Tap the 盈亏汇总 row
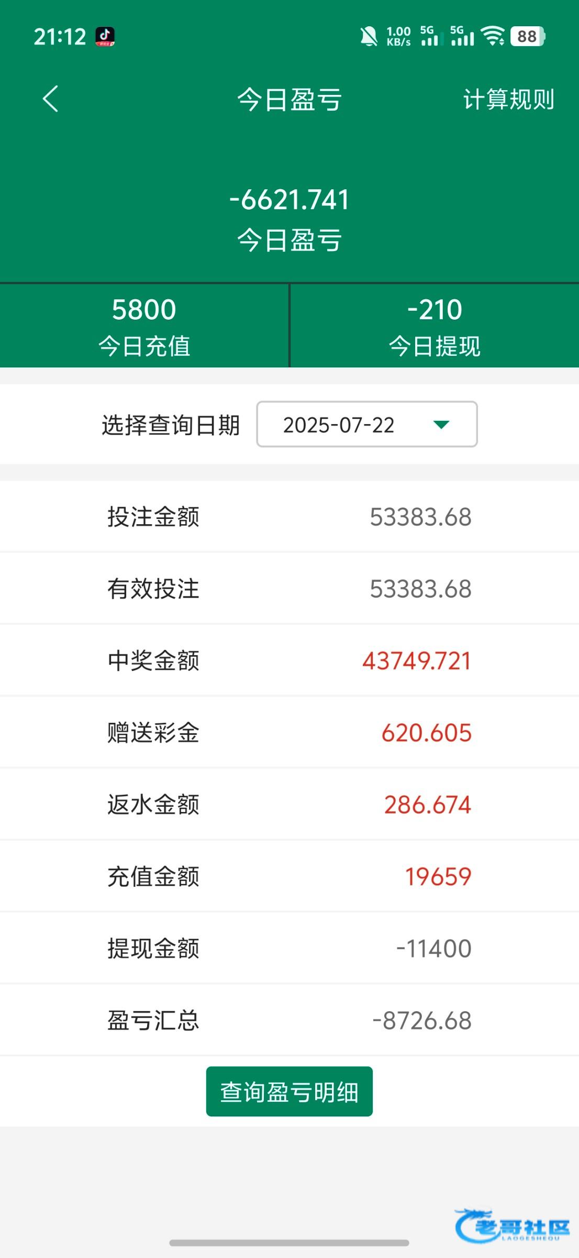Image resolution: width=579 pixels, height=1258 pixels. [x=289, y=1021]
